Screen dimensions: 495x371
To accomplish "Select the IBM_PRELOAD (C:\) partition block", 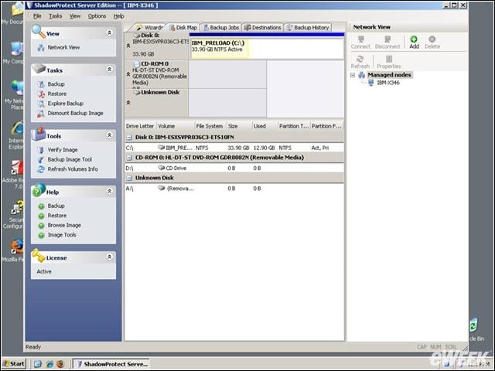I will 219,49.
